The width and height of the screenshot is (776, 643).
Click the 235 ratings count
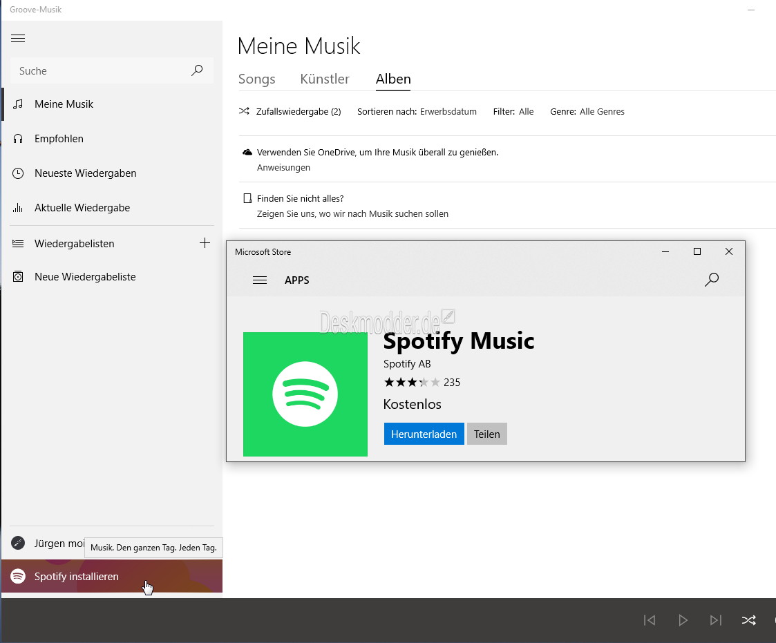pyautogui.click(x=452, y=383)
